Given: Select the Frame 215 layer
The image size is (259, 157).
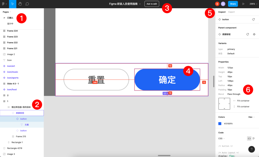Looking at the screenshot, I should point(22,136).
